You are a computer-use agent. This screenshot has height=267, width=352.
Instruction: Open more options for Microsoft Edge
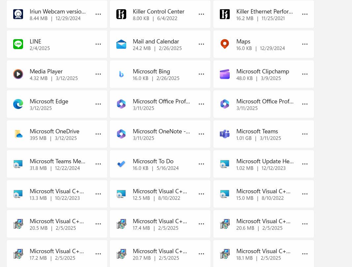pyautogui.click(x=98, y=104)
